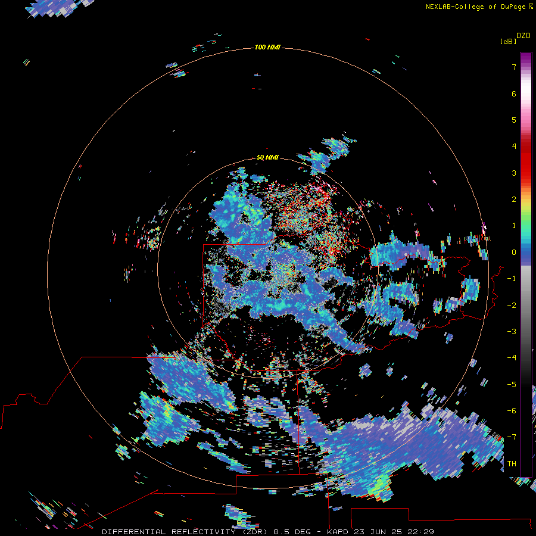Click the 23 JUN 25 date stamp
Image resolution: width=536 pixels, height=536 pixels.
379,532
